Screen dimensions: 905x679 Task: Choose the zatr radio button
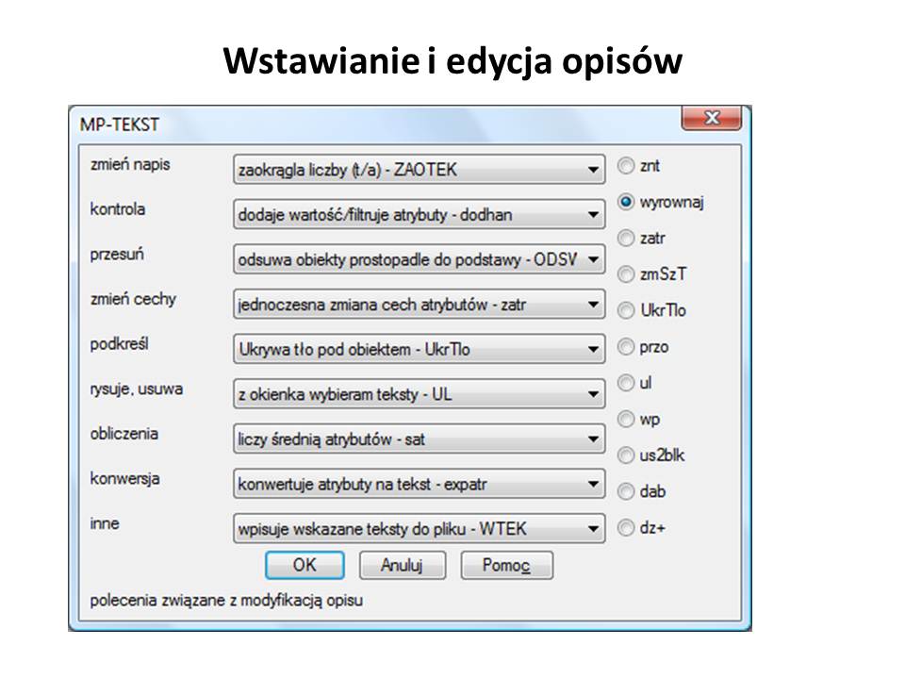coord(626,238)
